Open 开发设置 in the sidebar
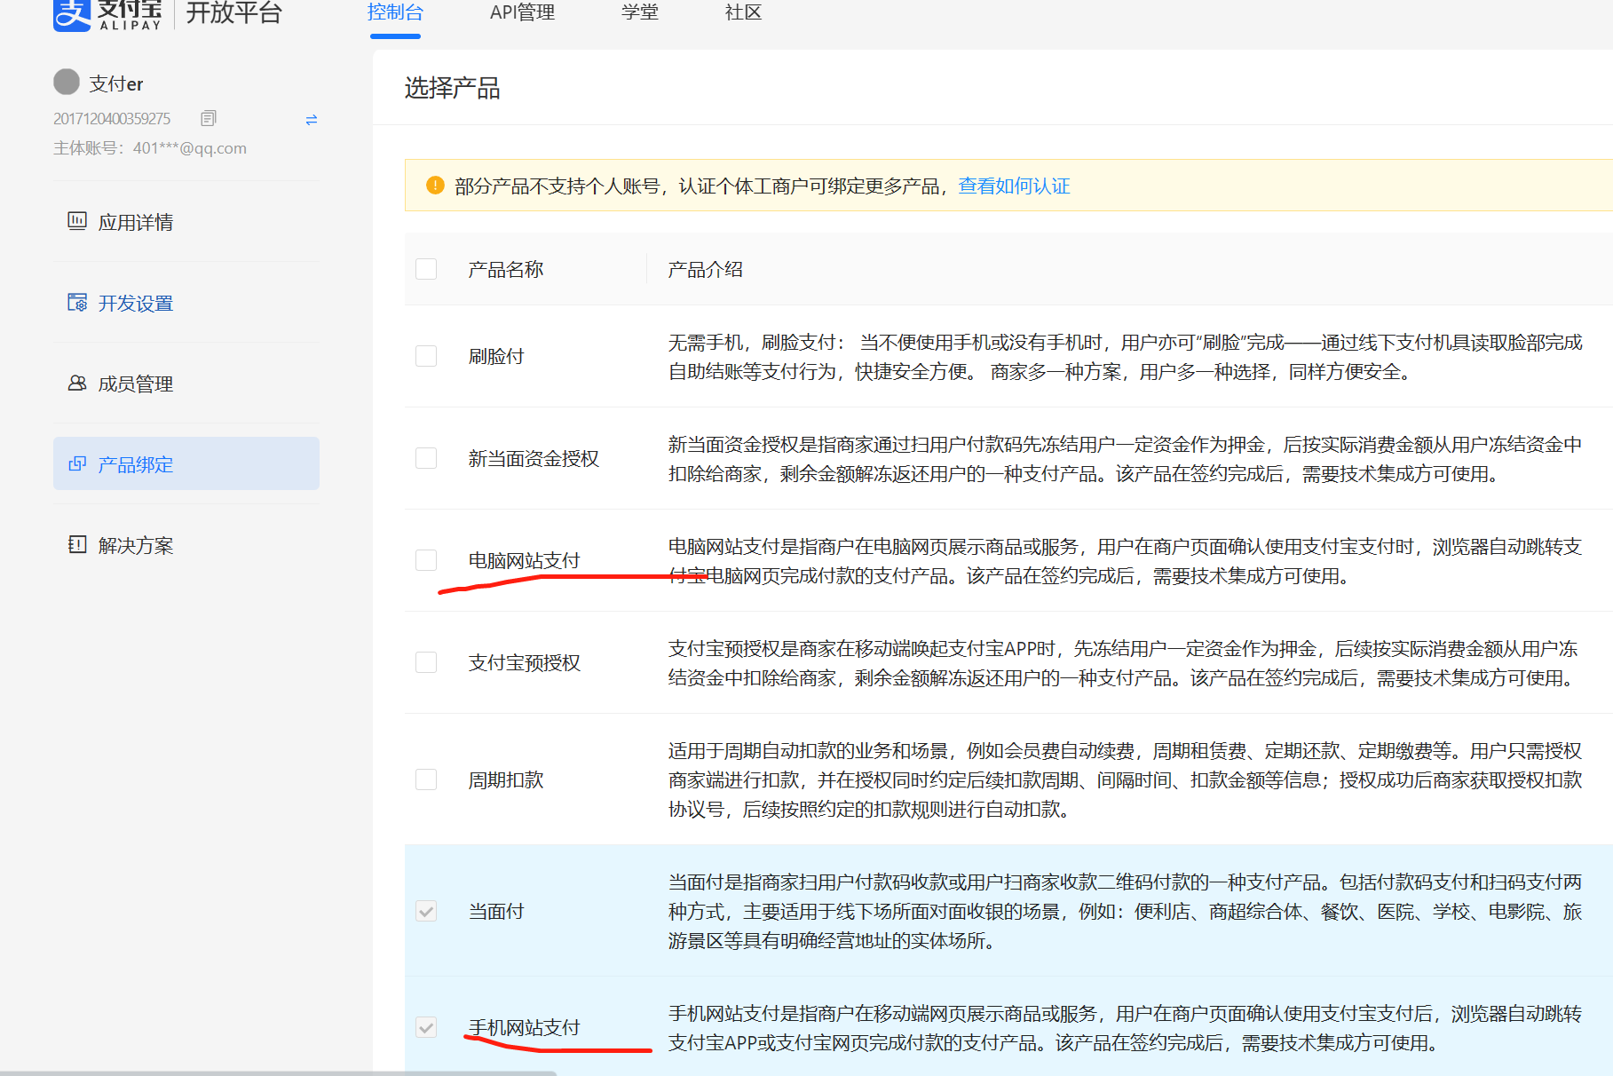 click(x=186, y=303)
